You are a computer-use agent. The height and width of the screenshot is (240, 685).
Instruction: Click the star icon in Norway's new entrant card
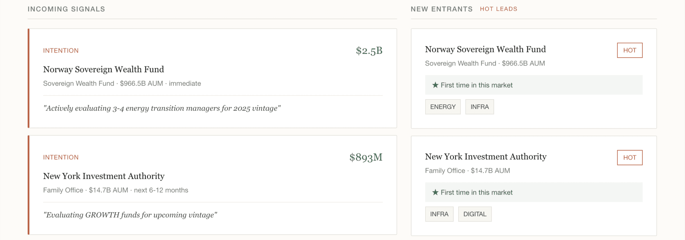(435, 85)
